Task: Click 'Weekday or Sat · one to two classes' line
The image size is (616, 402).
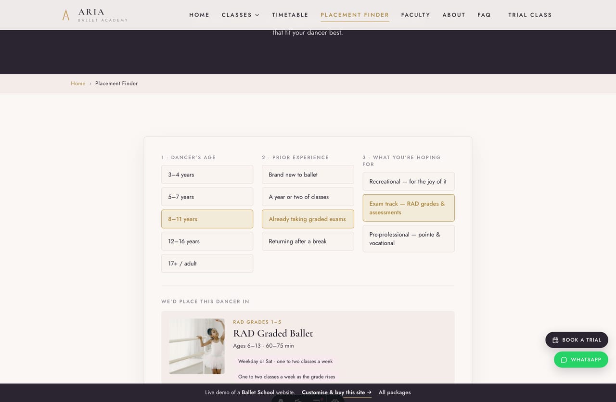Action: (285, 361)
